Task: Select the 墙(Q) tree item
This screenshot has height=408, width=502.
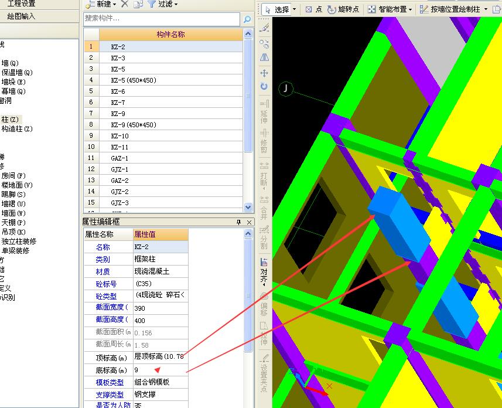Action: (10, 63)
